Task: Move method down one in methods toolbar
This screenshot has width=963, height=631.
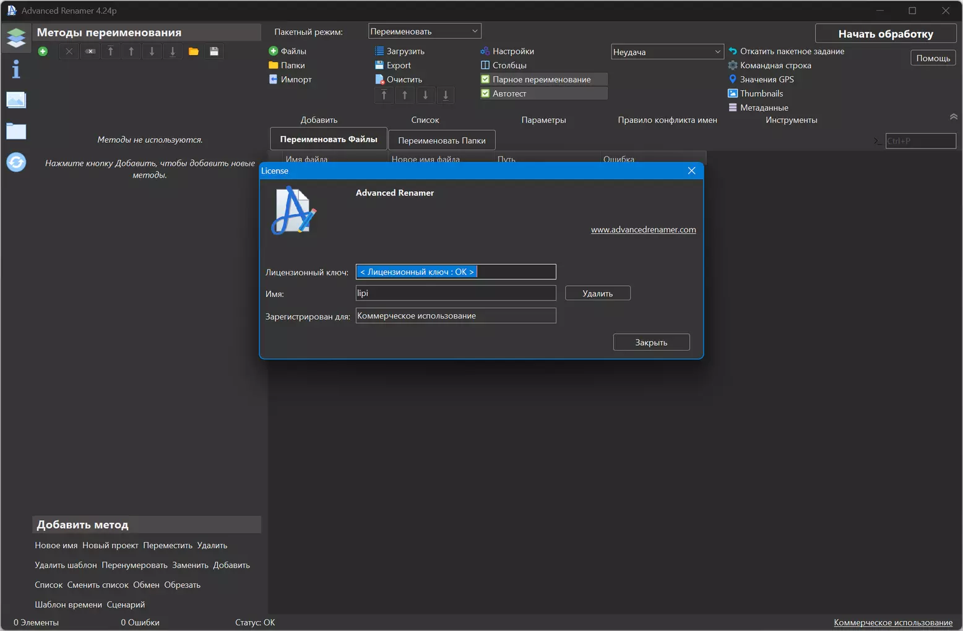Action: pos(152,51)
